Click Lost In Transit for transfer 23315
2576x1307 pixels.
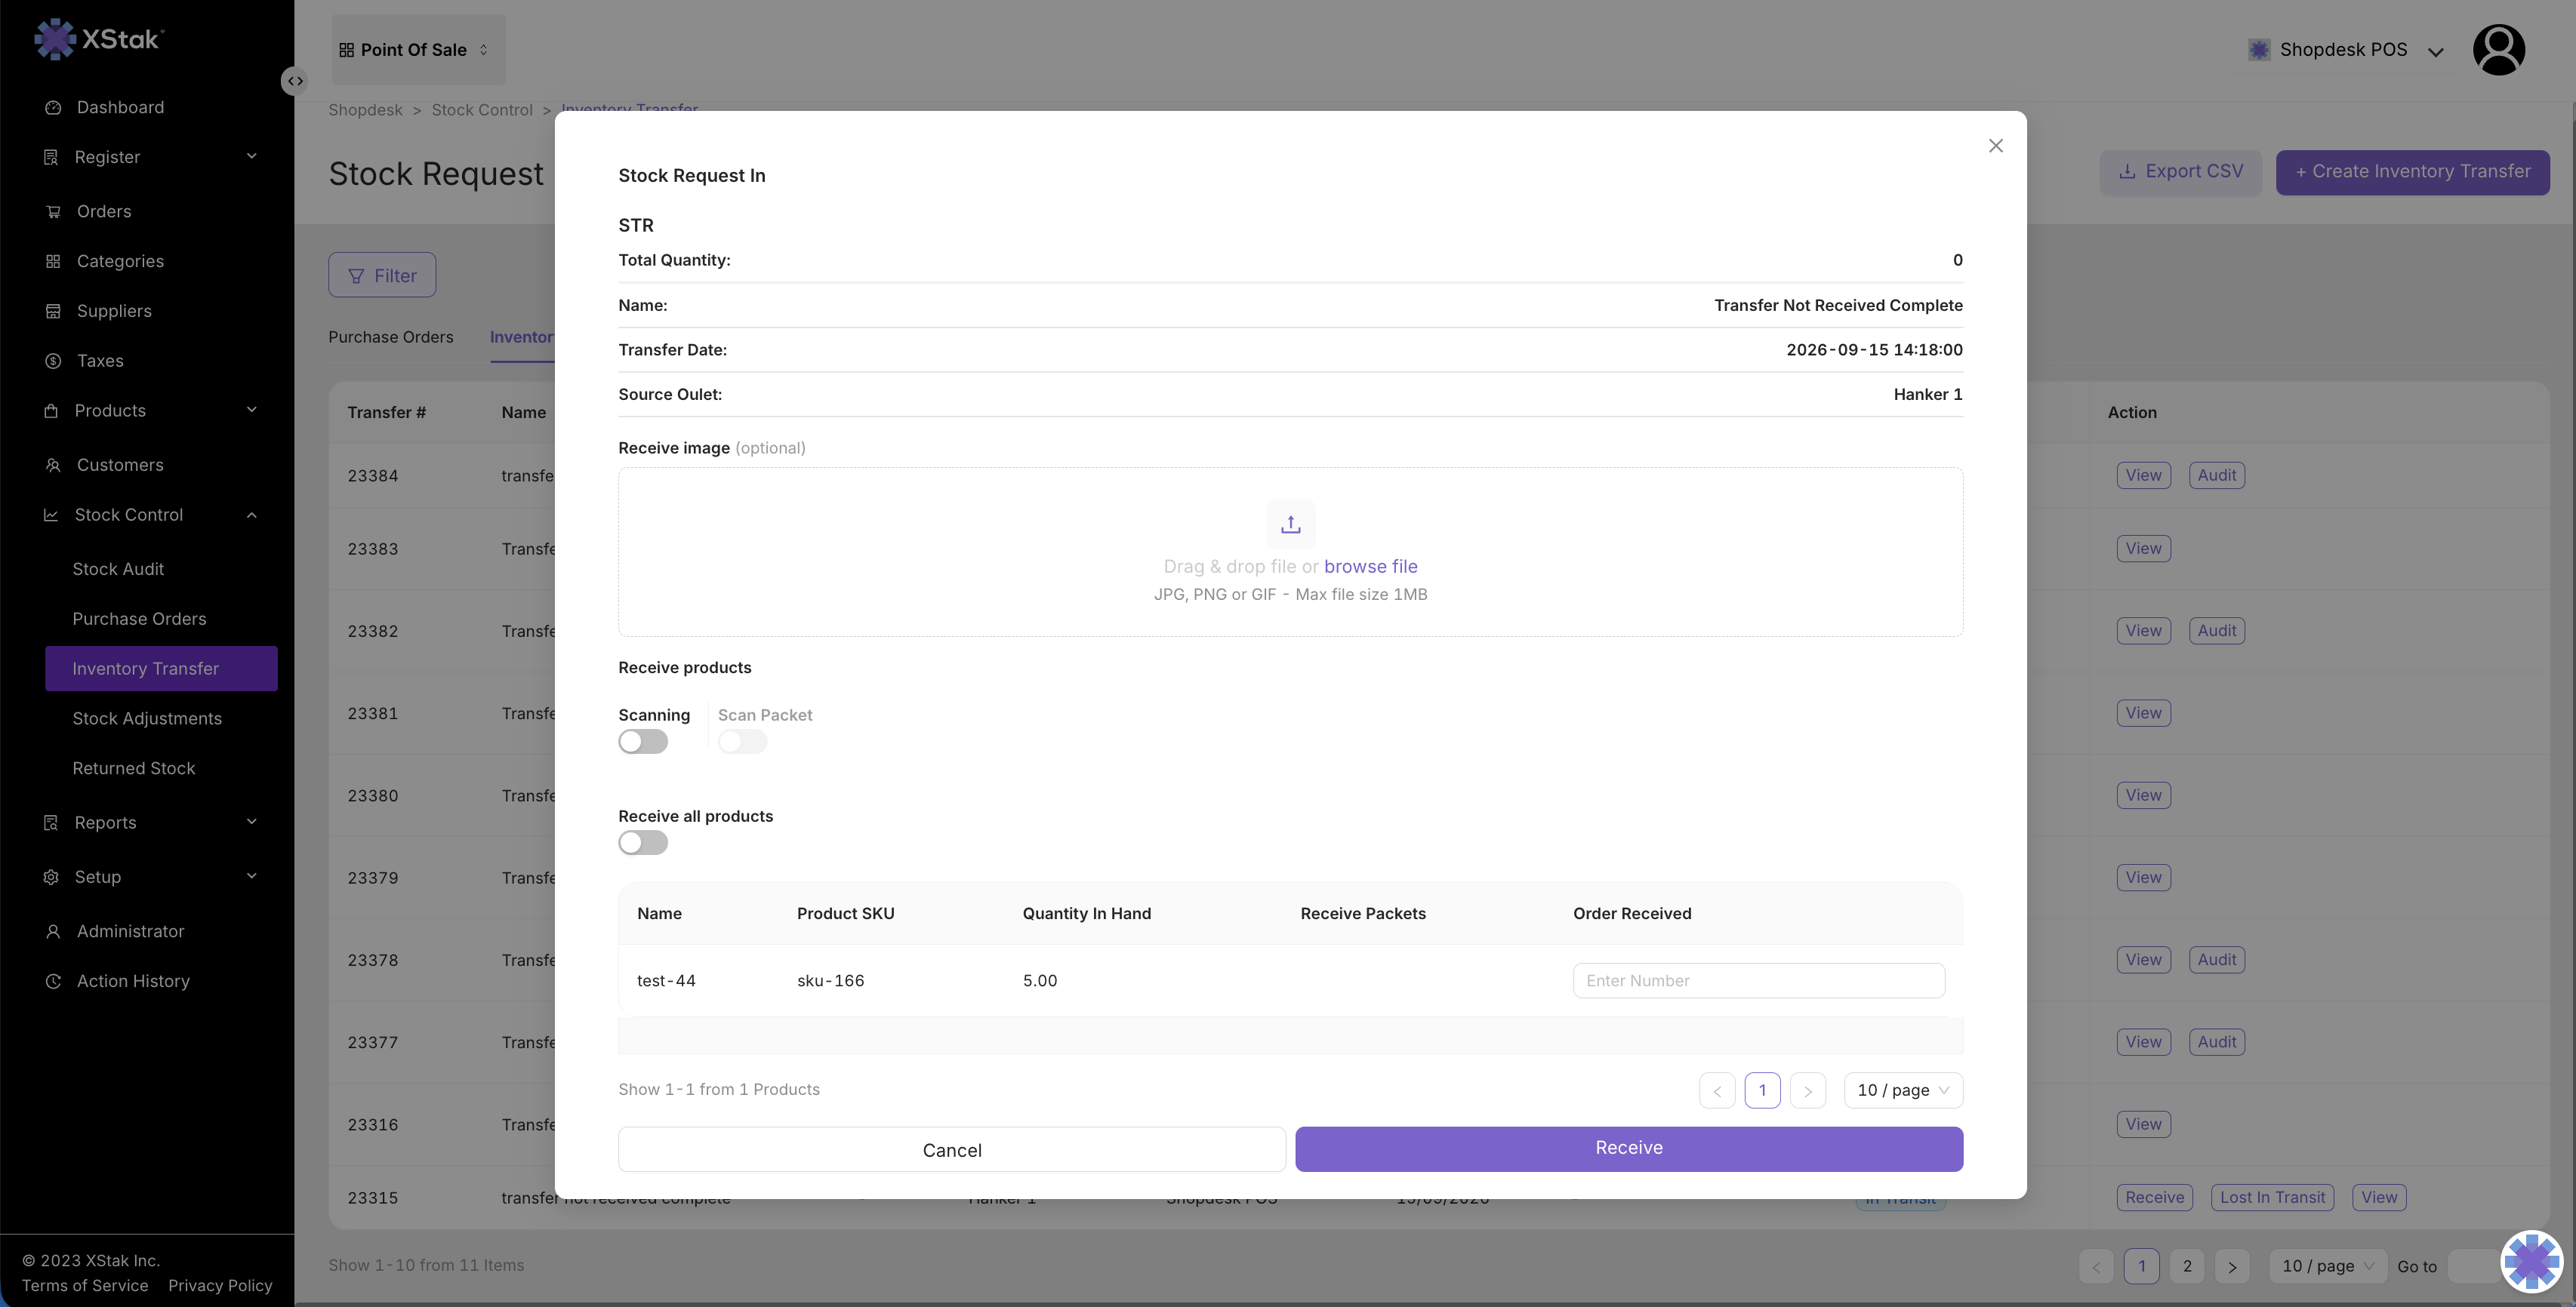tap(2272, 1197)
